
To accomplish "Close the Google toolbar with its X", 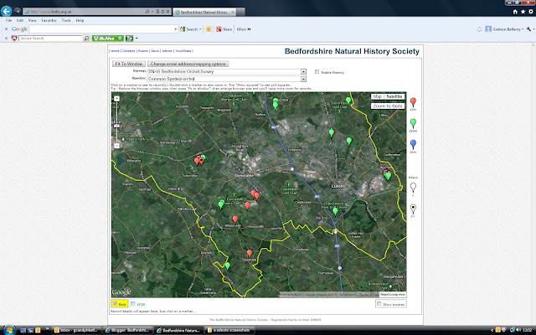I will point(6,29).
